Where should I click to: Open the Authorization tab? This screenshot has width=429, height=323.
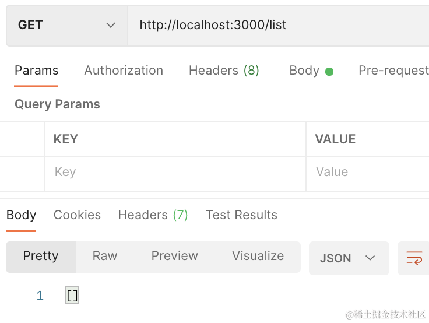pos(124,71)
